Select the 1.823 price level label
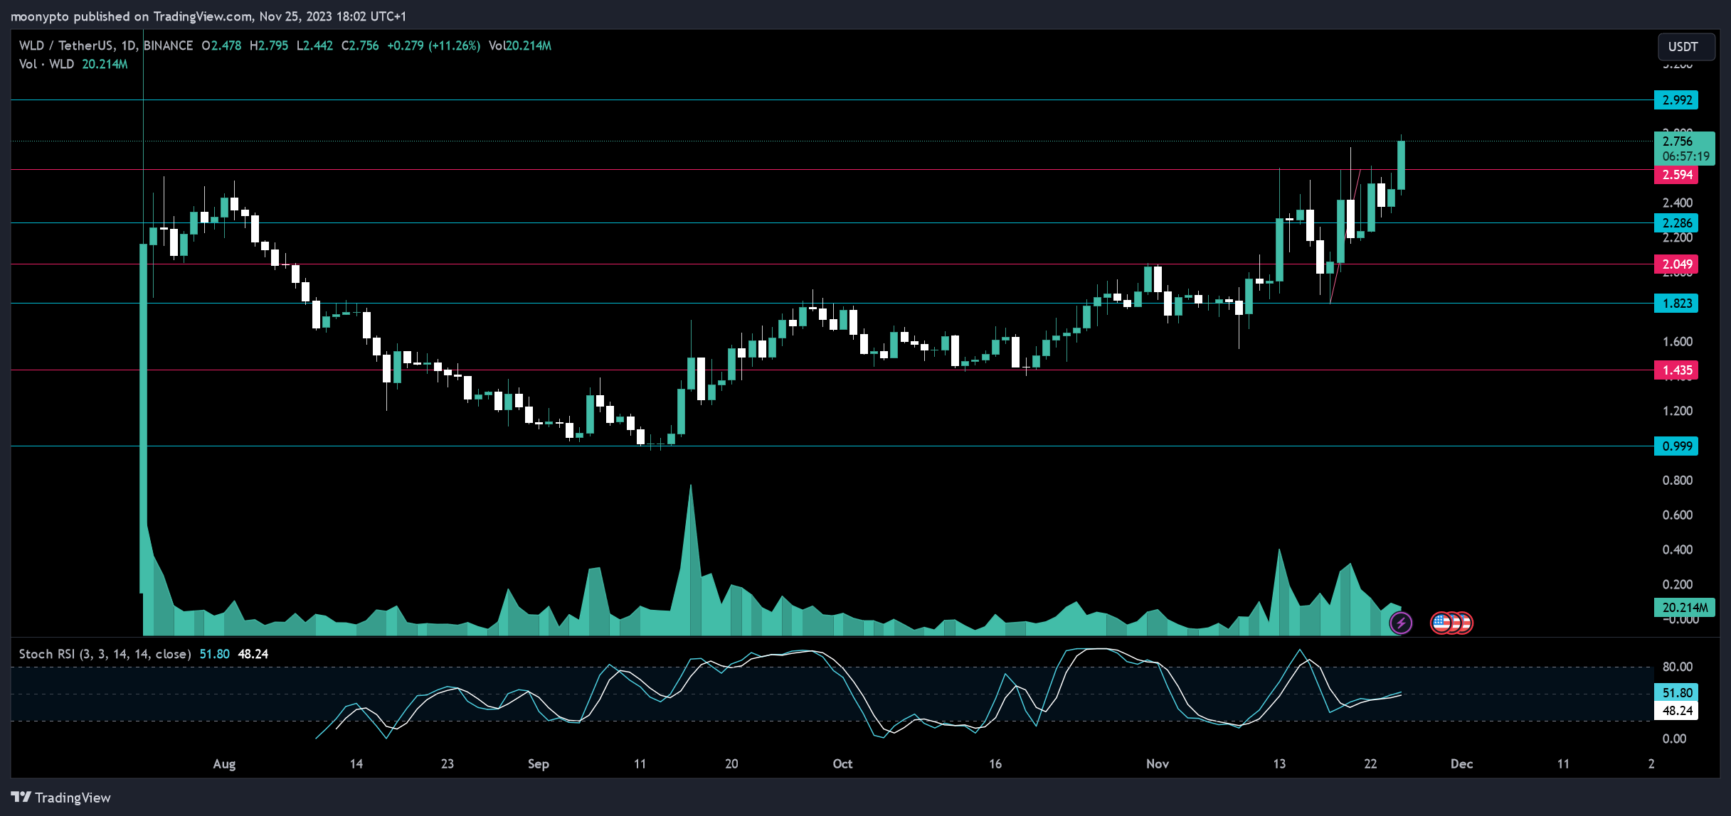1731x816 pixels. [1676, 304]
